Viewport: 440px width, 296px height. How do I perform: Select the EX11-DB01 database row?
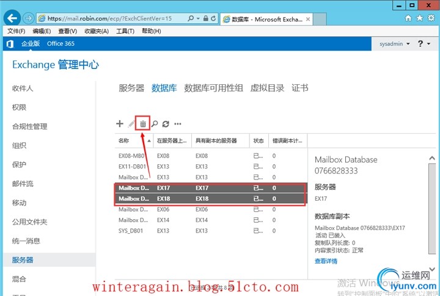[211, 167]
